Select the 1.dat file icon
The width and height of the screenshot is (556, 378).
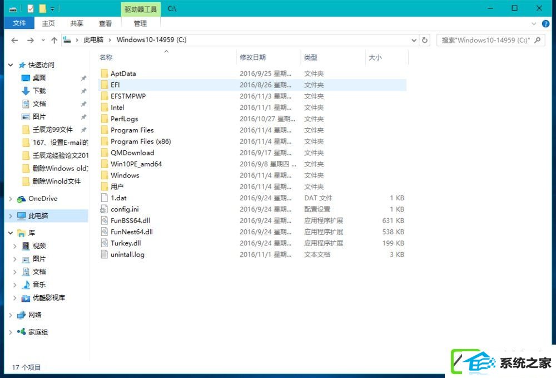click(105, 198)
